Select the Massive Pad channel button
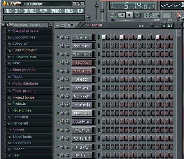Screen dimensions: 184x159 pyautogui.click(x=82, y=46)
